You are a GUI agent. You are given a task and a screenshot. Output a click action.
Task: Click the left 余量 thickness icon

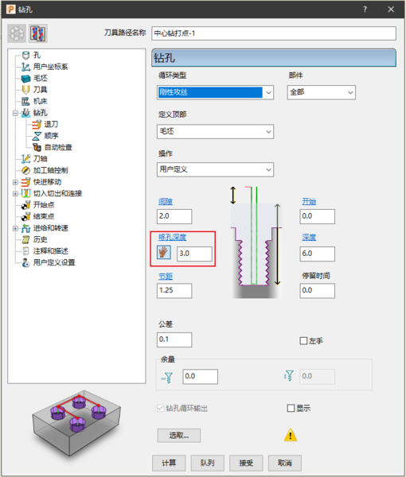[167, 377]
